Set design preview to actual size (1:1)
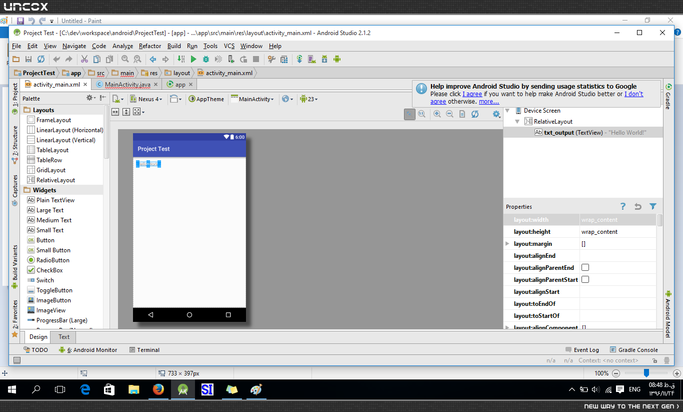 (x=421, y=114)
